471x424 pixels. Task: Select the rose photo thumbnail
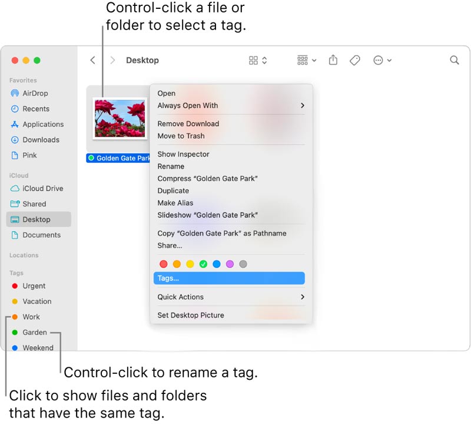tap(120, 119)
